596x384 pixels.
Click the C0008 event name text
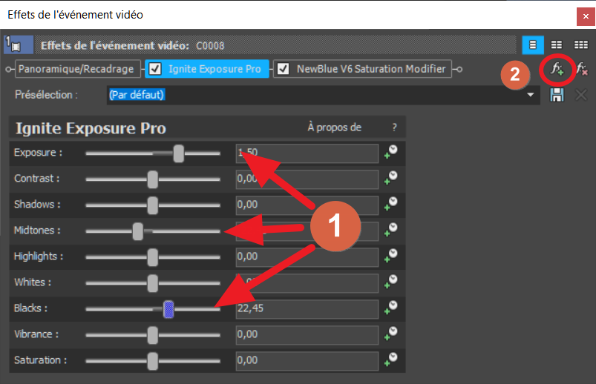tap(210, 46)
